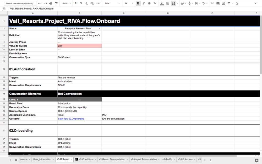Open more number formats 123 dropdown

[98, 3]
